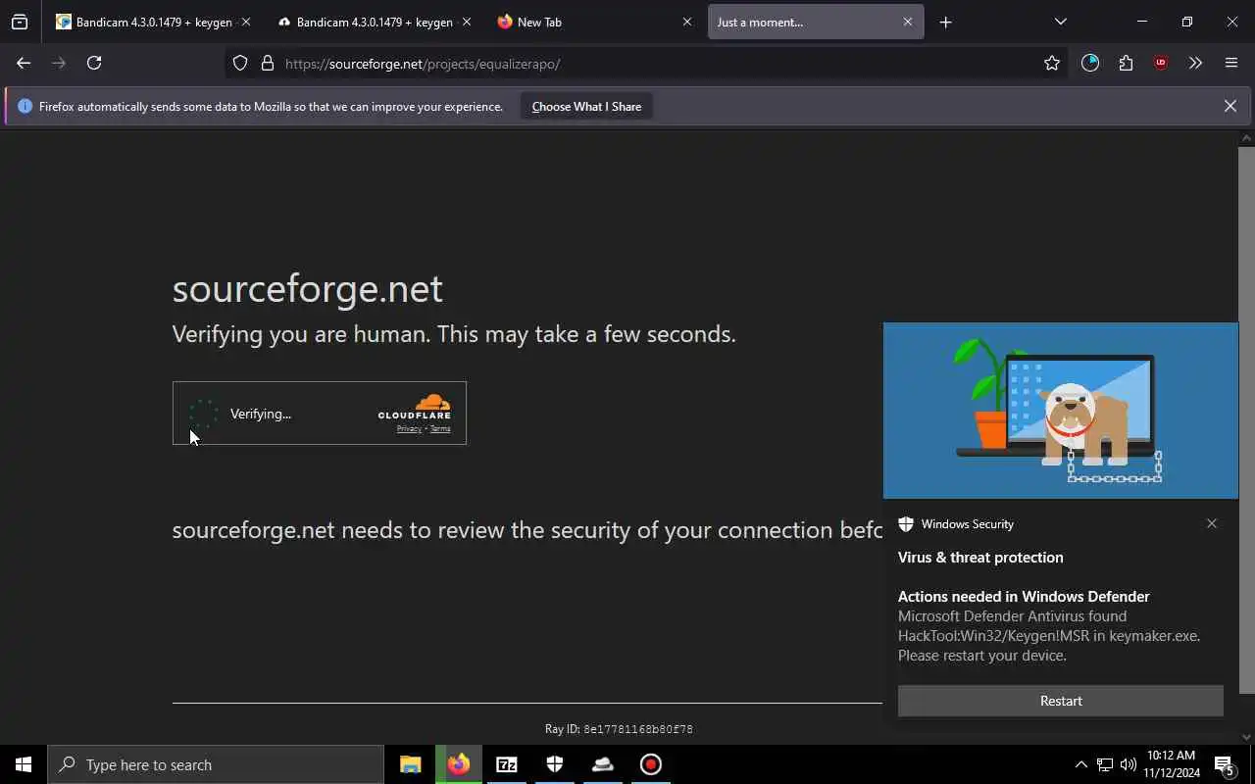This screenshot has width=1255, height=784.
Task: Click the Windows Security bulldog image
Action: click(x=1061, y=411)
